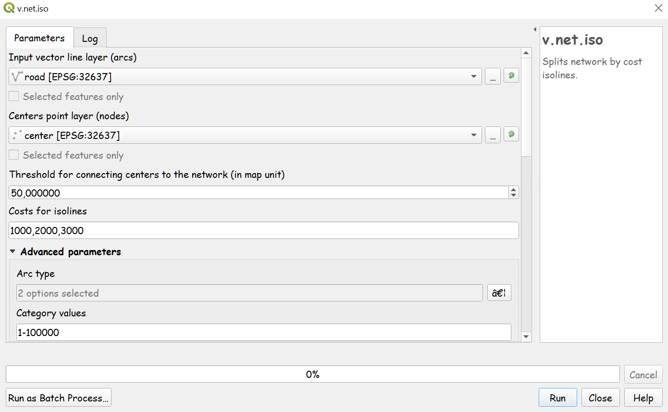Click the QGIS logo in the title bar
This screenshot has width=668, height=412.
coord(9,8)
